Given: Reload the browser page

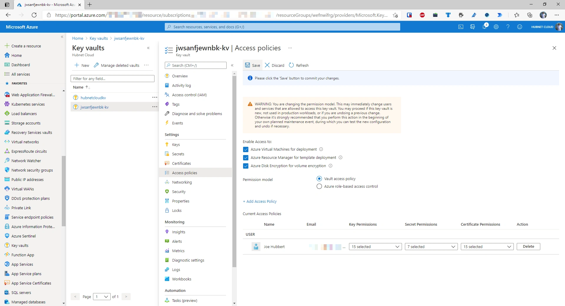Looking at the screenshot, I should pos(34,15).
